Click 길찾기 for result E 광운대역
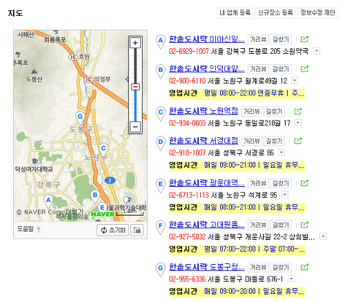This screenshot has width=345, height=302. tap(281, 183)
